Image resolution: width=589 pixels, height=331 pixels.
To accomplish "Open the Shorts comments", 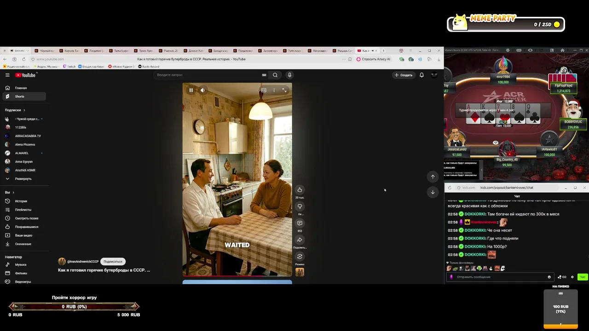I will pos(300,223).
